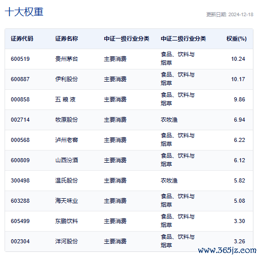Click the 更新日期 2024-12-18 text
This screenshot has width=260, height=258.
point(230,15)
